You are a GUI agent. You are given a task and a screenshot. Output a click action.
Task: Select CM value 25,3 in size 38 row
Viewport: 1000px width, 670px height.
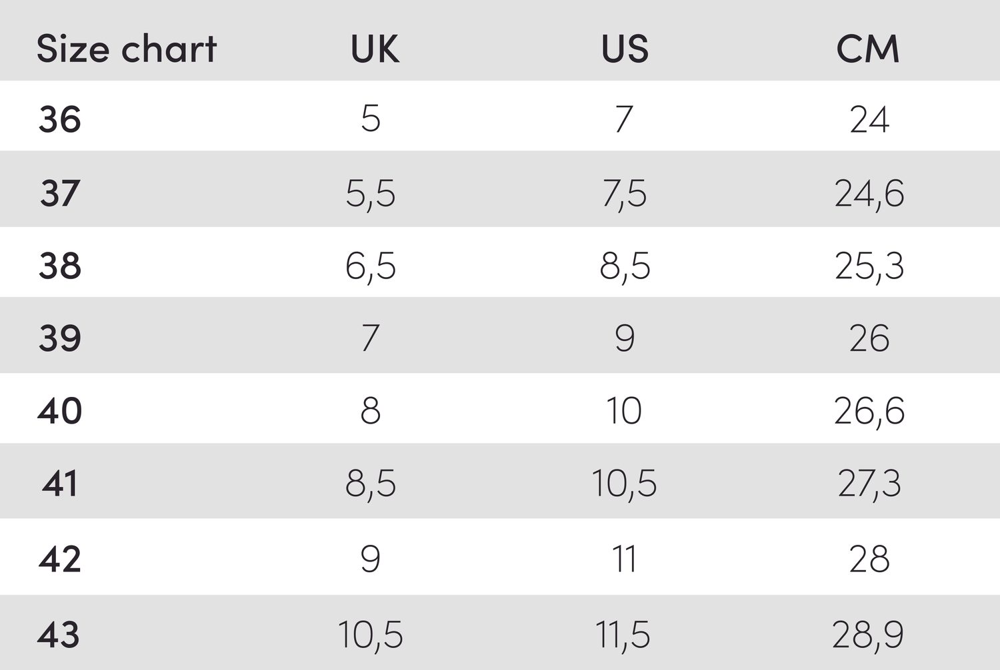point(869,266)
